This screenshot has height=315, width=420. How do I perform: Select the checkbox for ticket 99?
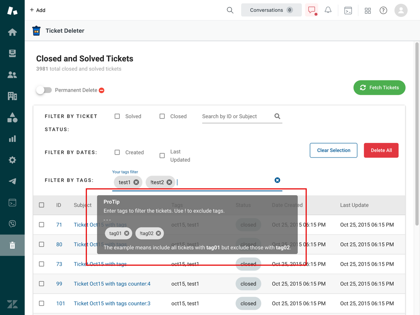pos(41,283)
